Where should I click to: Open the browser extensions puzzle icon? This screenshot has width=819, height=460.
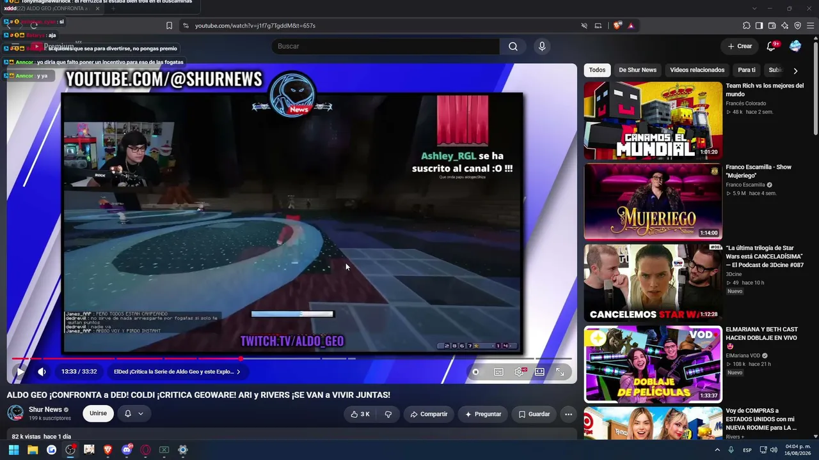pos(746,26)
